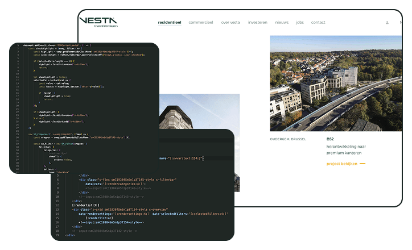Image resolution: width=412 pixels, height=250 pixels.
Task: Click the herontwikkeling naar premium kantoren description
Action: (x=346, y=149)
